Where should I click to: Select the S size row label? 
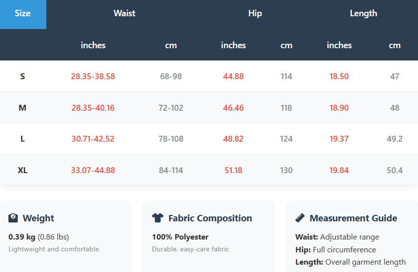(22, 76)
